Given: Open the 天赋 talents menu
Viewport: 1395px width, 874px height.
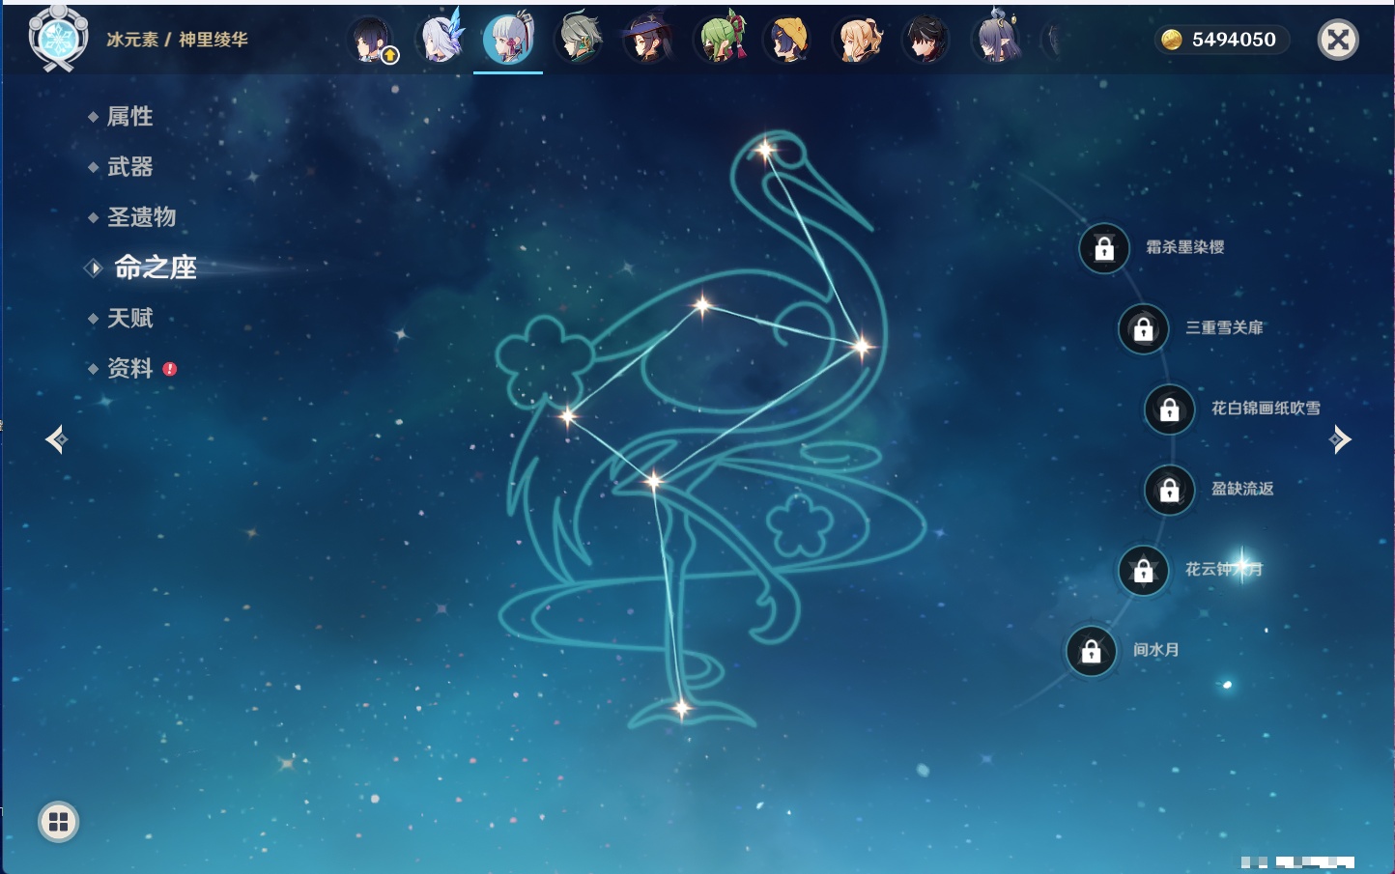Looking at the screenshot, I should click(129, 318).
